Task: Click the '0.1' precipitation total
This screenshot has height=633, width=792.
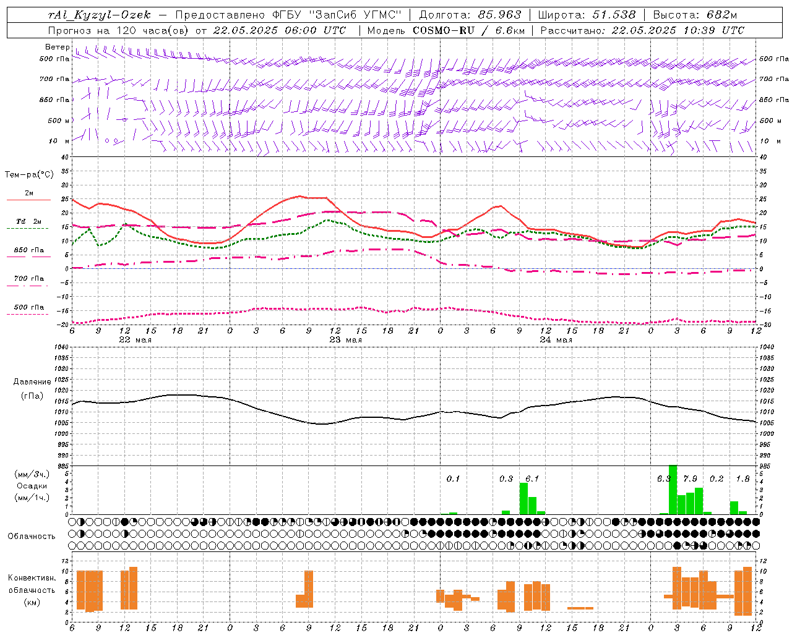Action: (453, 478)
